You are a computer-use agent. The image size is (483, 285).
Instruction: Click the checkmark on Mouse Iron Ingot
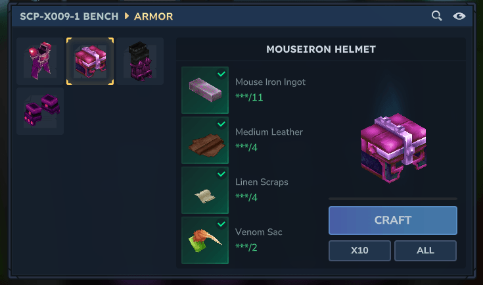coord(221,74)
